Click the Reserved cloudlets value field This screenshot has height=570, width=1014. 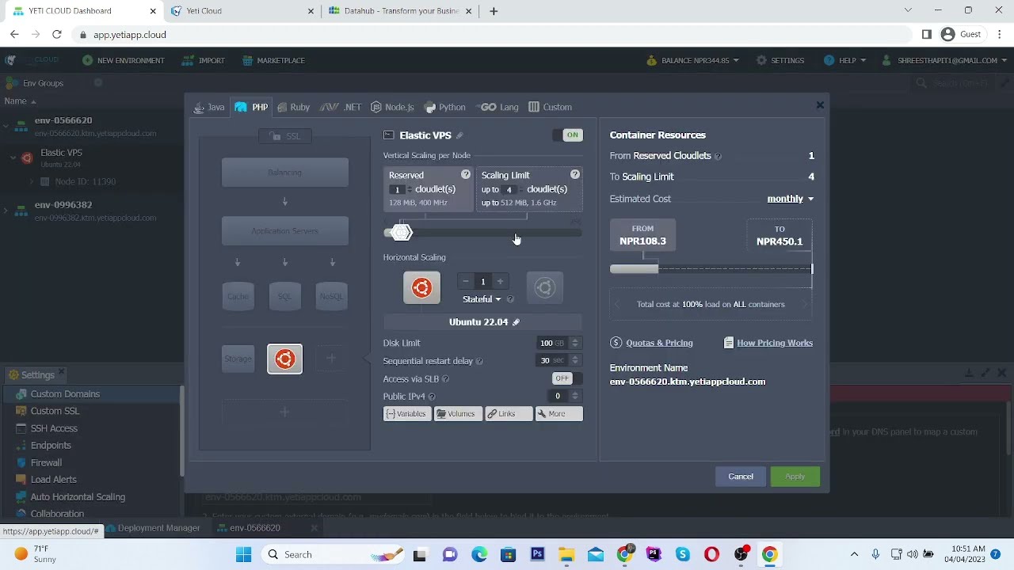pos(398,189)
